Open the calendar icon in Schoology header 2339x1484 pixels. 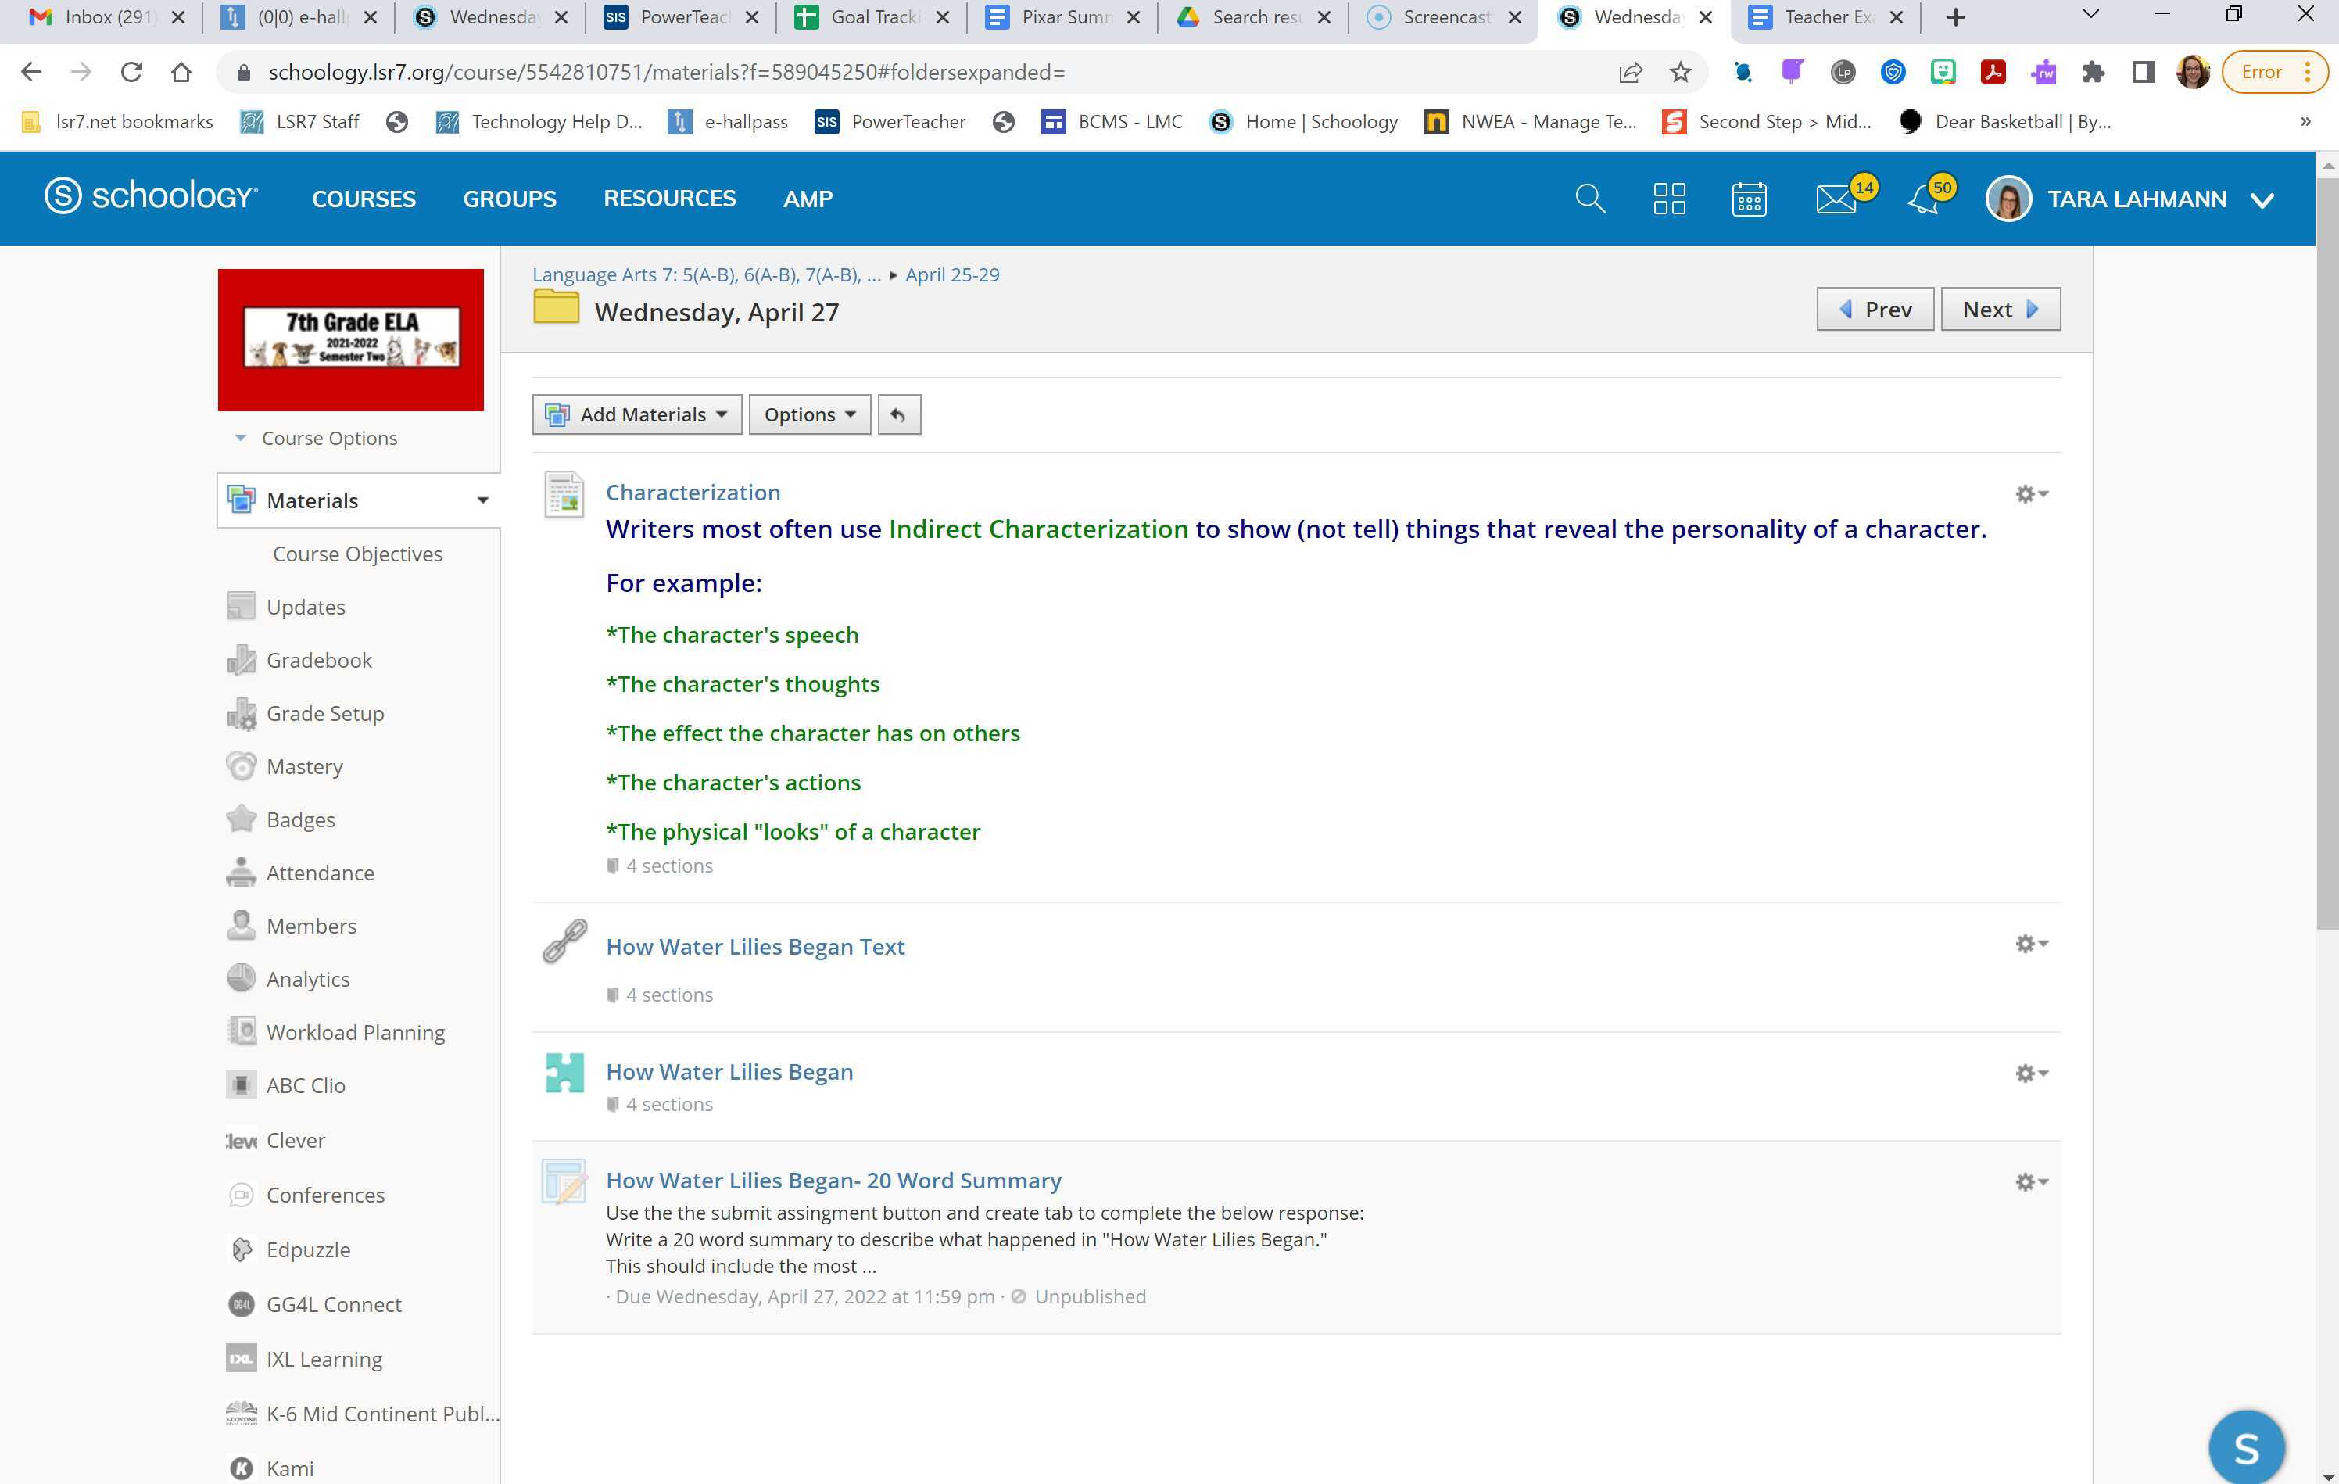point(1749,198)
